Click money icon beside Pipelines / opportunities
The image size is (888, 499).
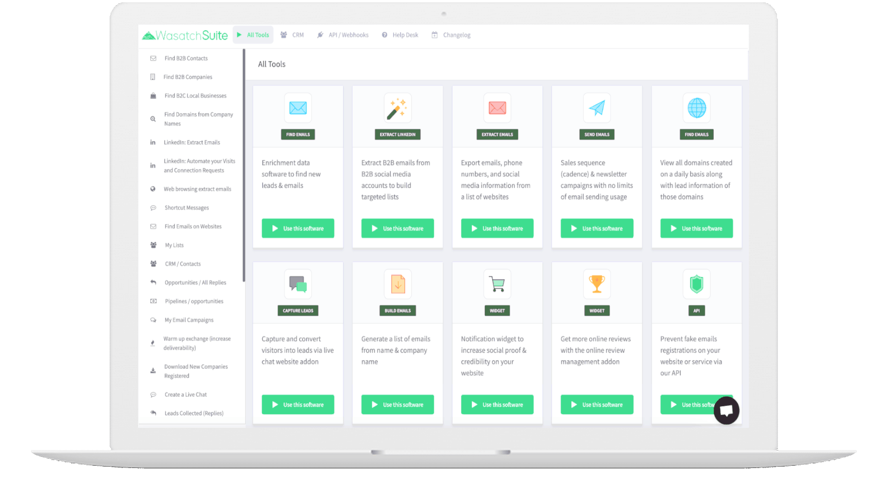(154, 301)
